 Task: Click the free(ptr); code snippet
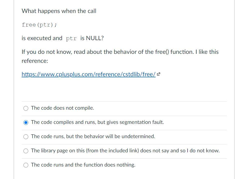click(x=39, y=25)
